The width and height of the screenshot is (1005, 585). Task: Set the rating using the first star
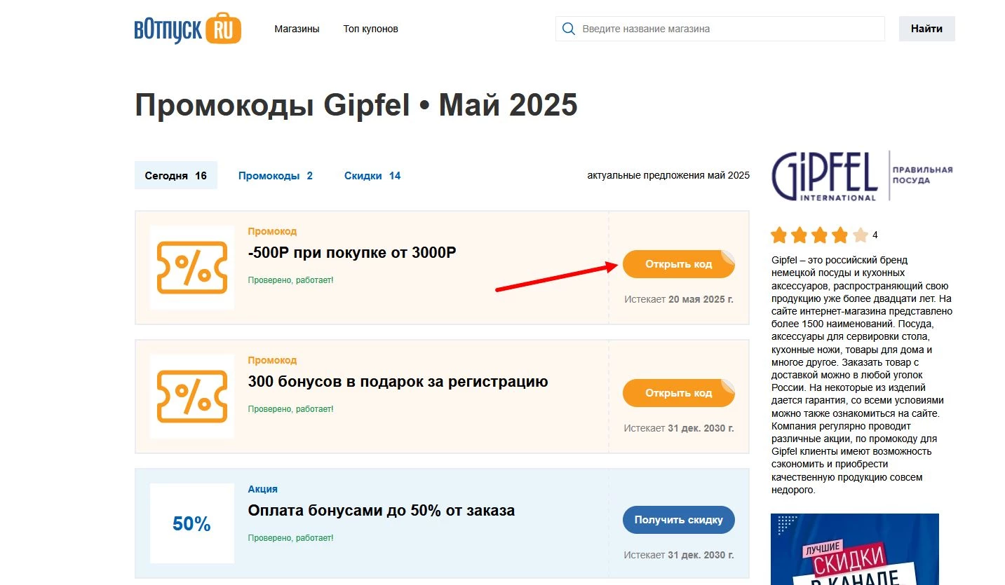coord(781,235)
